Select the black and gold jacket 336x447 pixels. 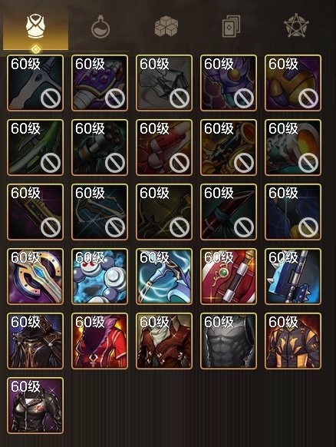(293, 341)
